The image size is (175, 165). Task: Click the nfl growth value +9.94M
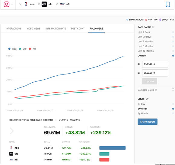66,160
